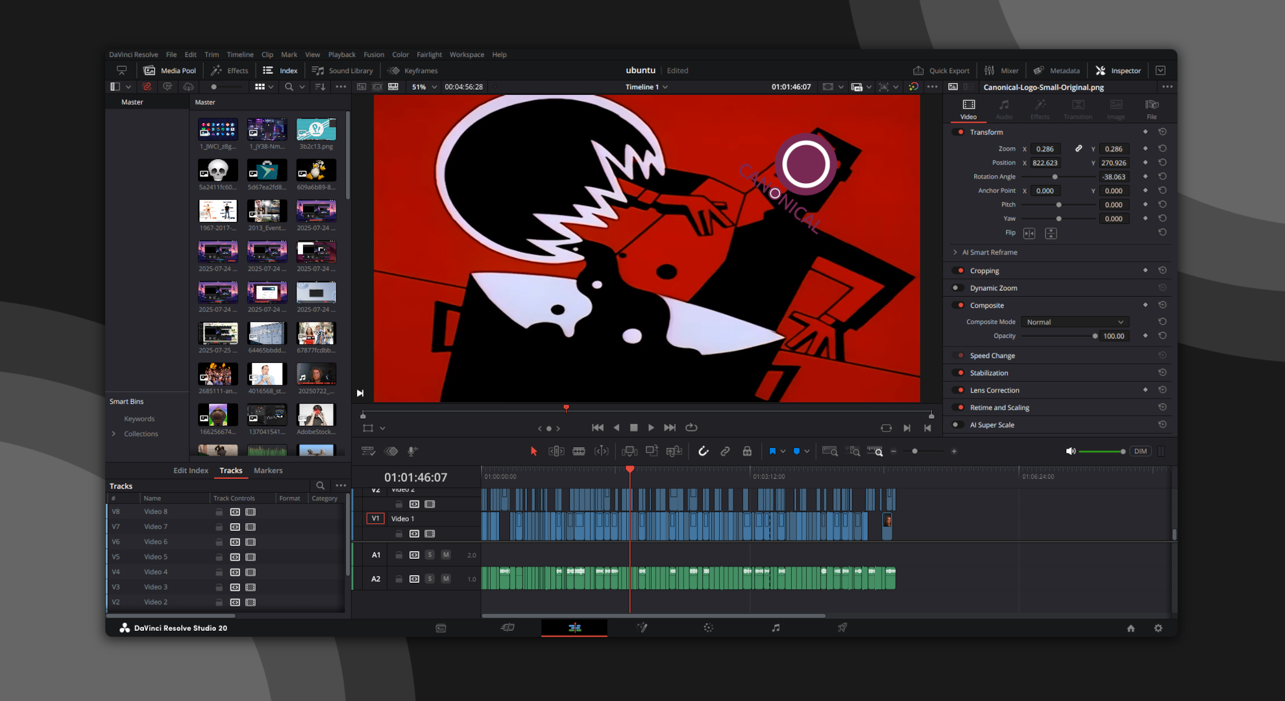Open the Playback menu

pos(341,55)
